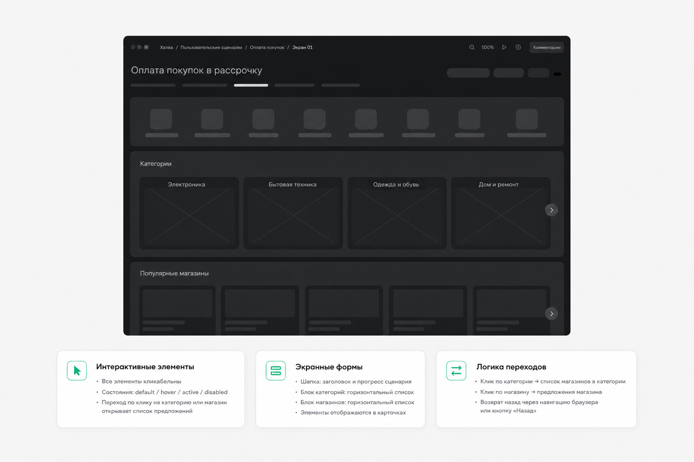Select the Экран 01 breadcrumb item

302,47
